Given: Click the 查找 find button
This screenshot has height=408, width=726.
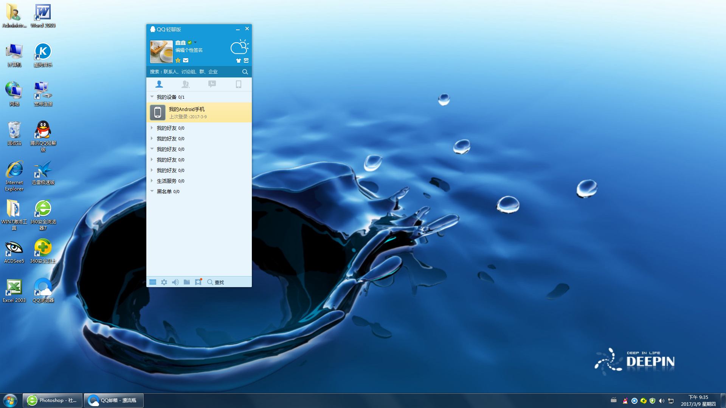Looking at the screenshot, I should click(216, 282).
